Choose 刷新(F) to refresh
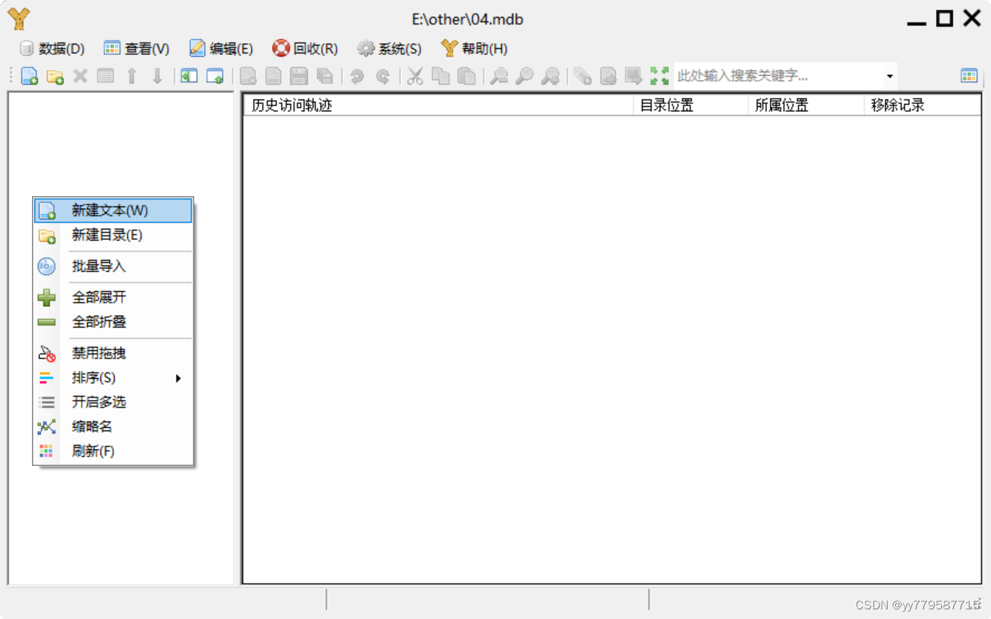Screen dimensions: 991x619 (113, 452)
